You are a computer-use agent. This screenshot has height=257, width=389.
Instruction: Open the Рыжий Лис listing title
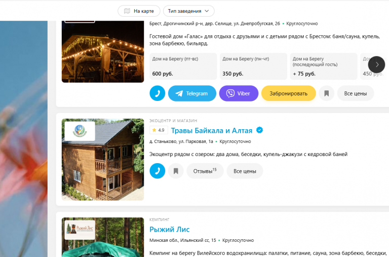coord(170,229)
